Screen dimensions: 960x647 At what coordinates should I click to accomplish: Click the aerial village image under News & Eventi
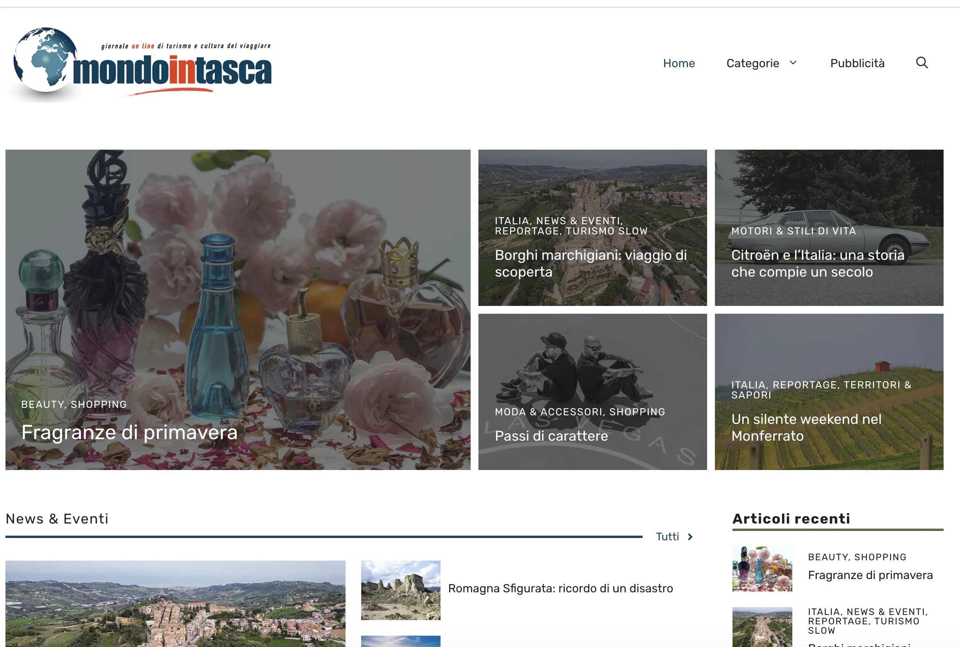point(175,604)
